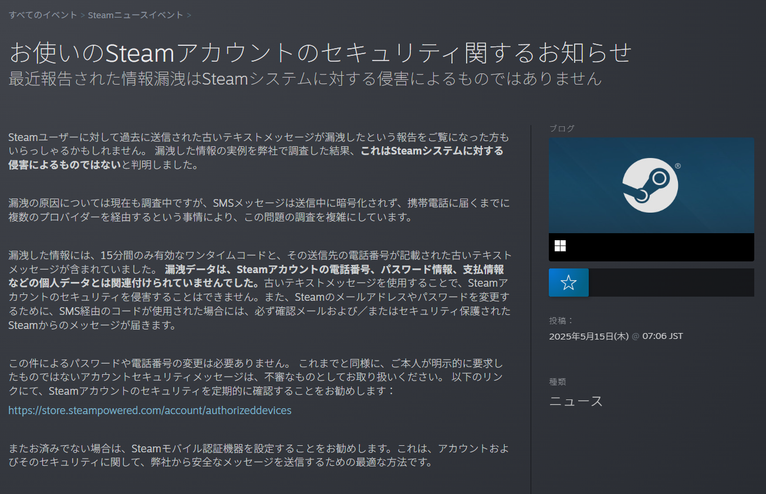Viewport: 766px width, 494px height.
Task: Click the Windows logo platform icon
Action: tap(561, 246)
